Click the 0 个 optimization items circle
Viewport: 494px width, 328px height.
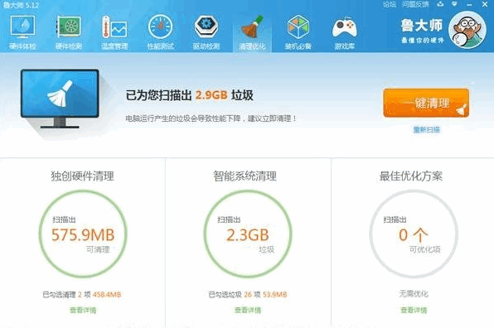coord(414,234)
